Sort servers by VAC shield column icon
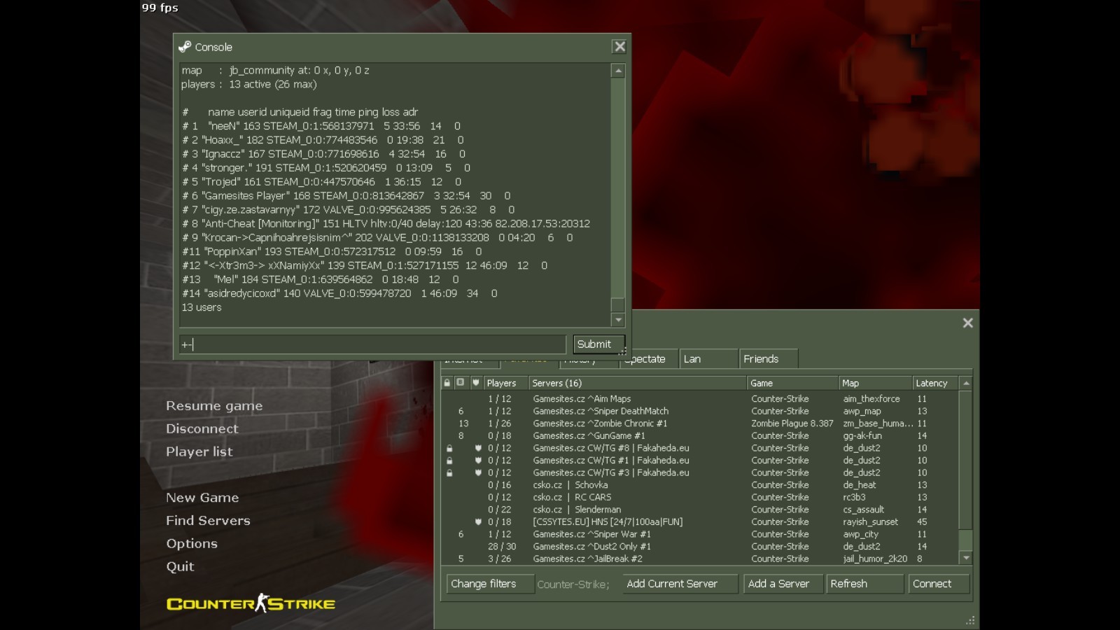 tap(476, 383)
